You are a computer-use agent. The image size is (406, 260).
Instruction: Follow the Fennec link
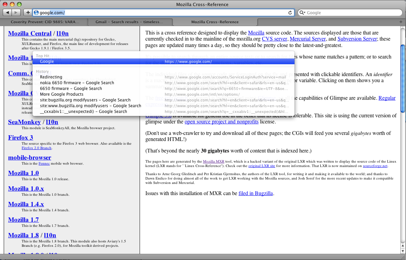point(44,163)
